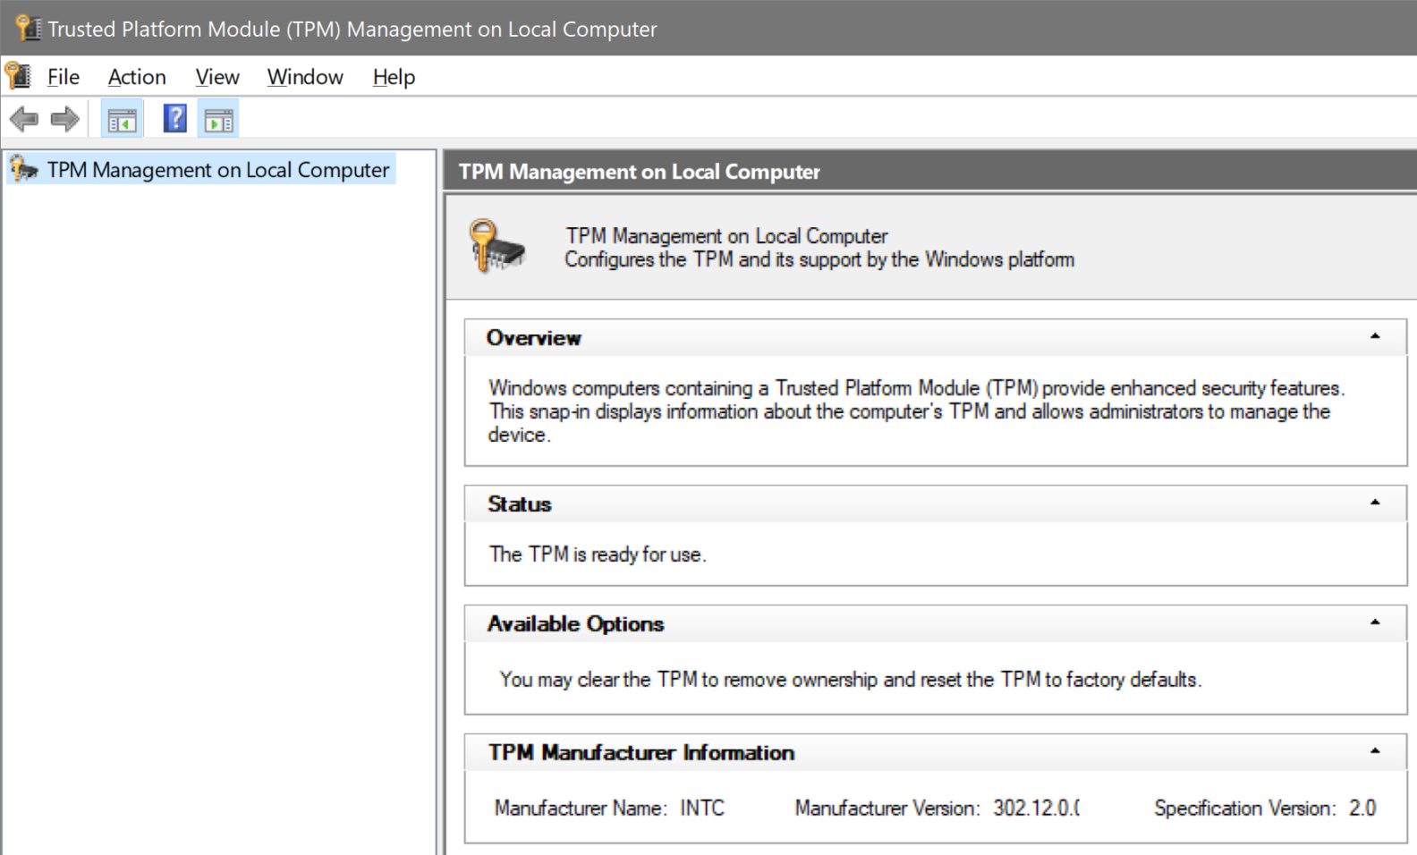Click the console icon left of the File menu
1417x855 pixels.
[x=19, y=76]
